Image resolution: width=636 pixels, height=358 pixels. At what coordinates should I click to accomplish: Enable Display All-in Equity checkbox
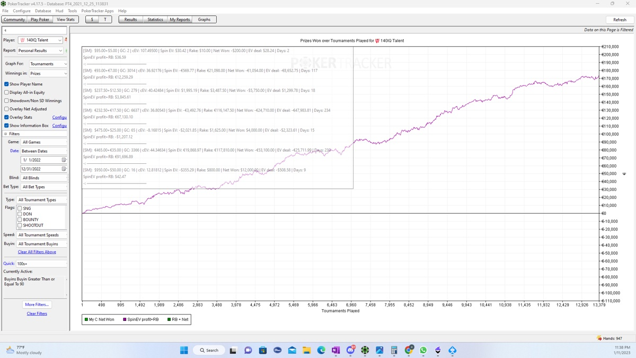(6, 92)
